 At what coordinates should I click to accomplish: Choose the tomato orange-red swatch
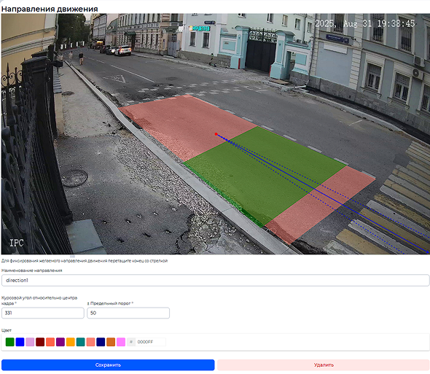click(50, 342)
